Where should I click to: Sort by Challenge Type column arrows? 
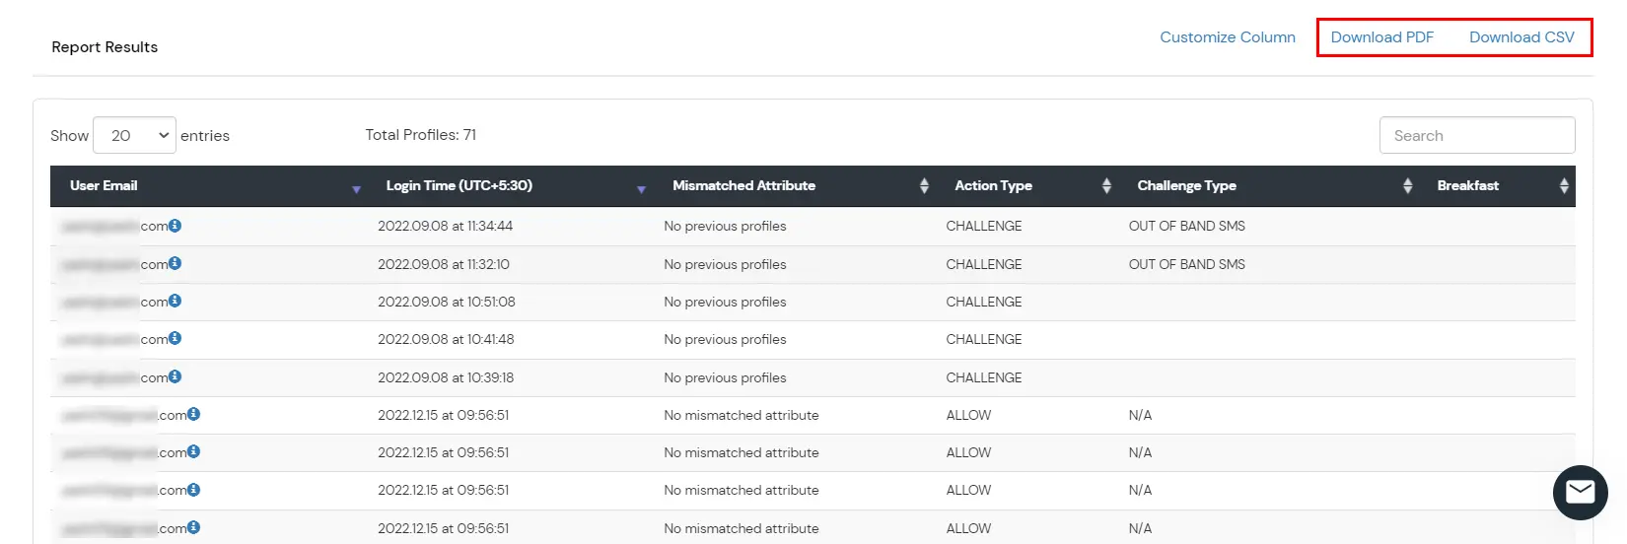pos(1407,185)
